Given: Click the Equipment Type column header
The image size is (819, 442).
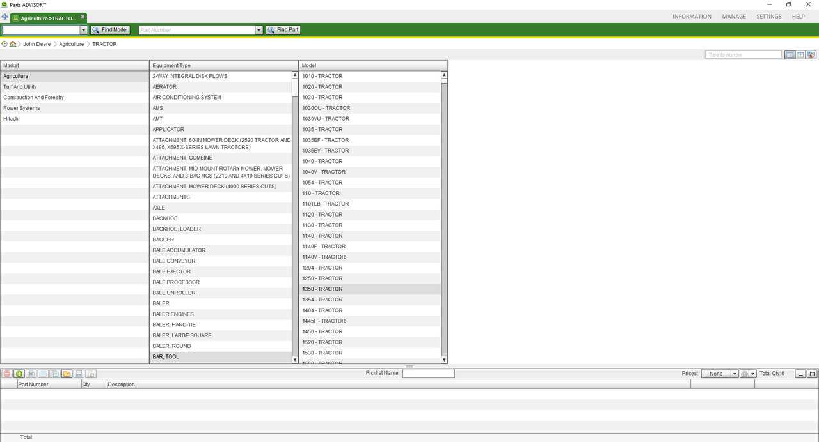Looking at the screenshot, I should coord(224,65).
